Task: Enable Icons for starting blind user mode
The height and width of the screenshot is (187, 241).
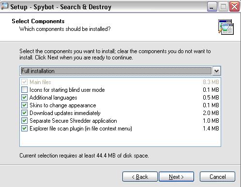Action: [x=24, y=90]
